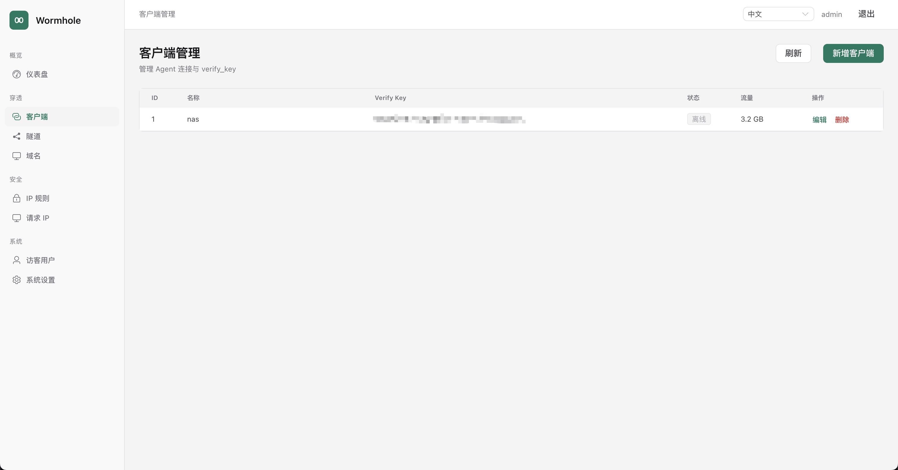Click the green 新增客户端 button

pos(853,53)
